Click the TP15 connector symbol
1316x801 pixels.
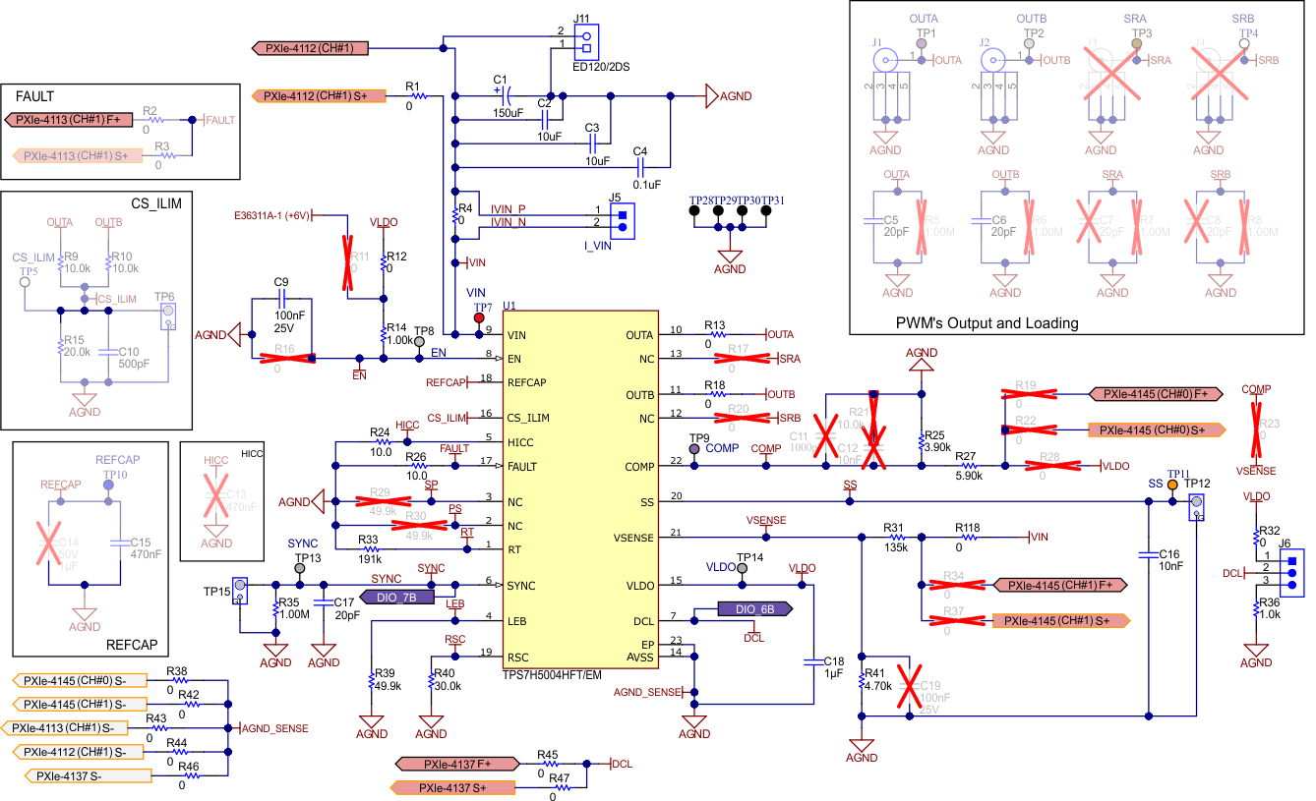(x=239, y=592)
